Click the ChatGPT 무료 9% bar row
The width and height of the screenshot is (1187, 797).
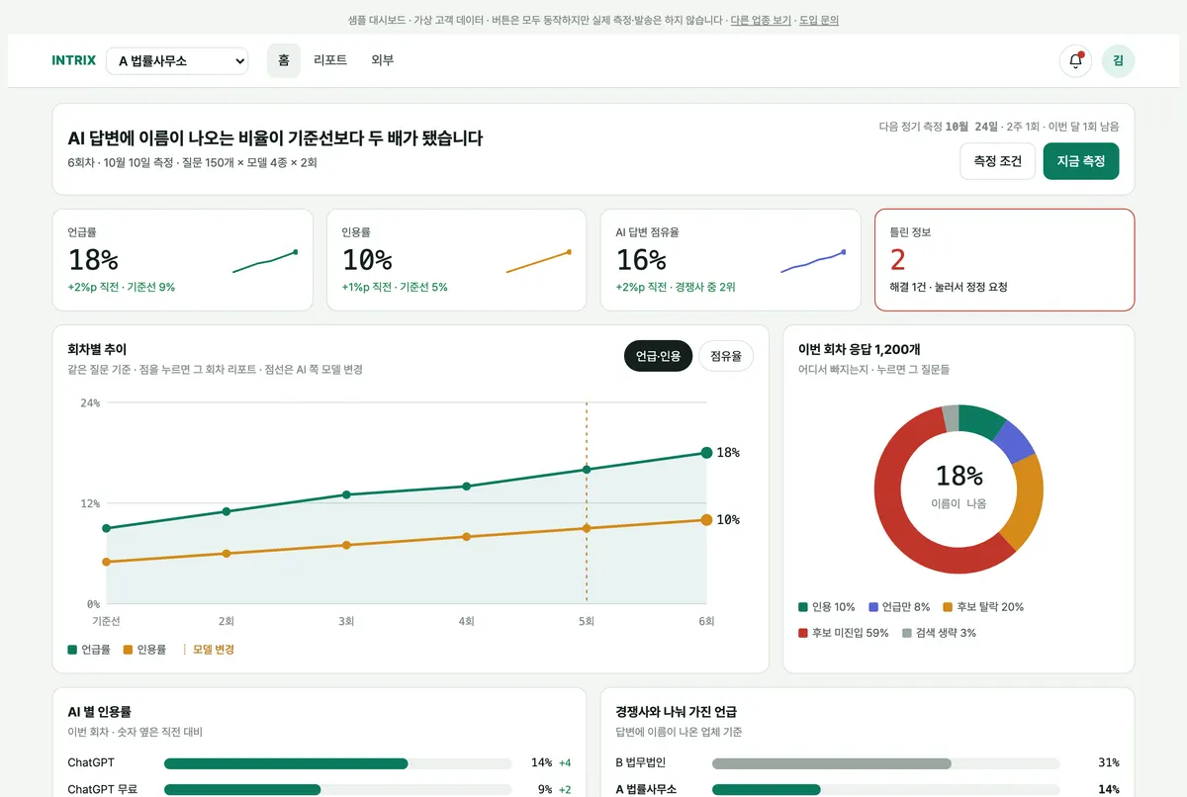pos(320,790)
